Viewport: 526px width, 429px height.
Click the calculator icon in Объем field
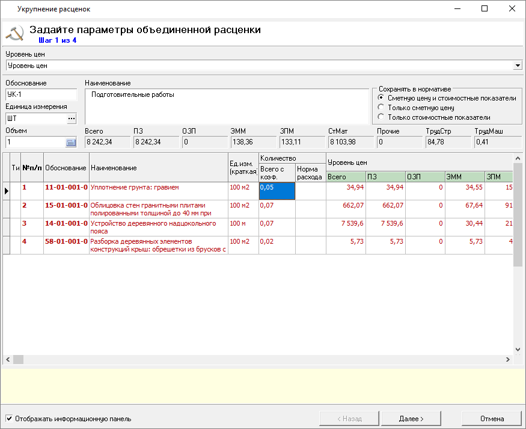click(71, 143)
